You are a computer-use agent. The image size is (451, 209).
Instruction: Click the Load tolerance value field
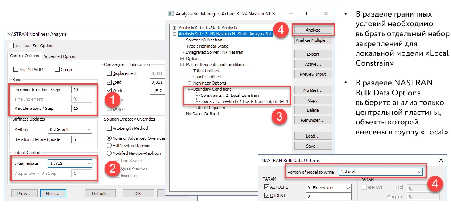click(157, 82)
